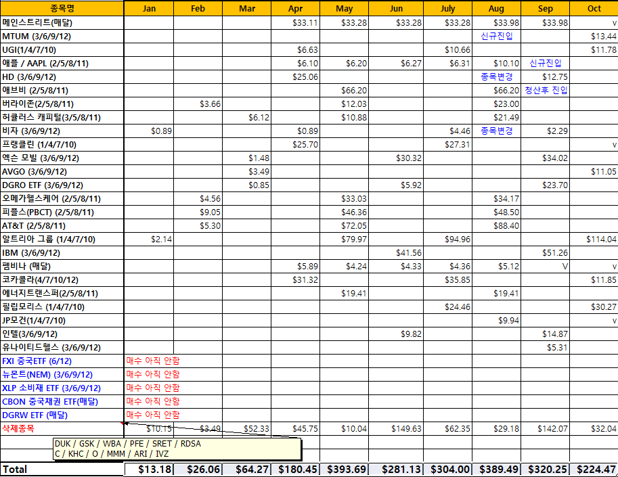The height and width of the screenshot is (477, 618).
Task: Click the Mar column header
Action: 247,8
